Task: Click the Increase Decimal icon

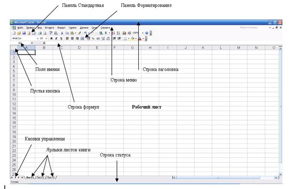Action: pyautogui.click(x=103, y=38)
